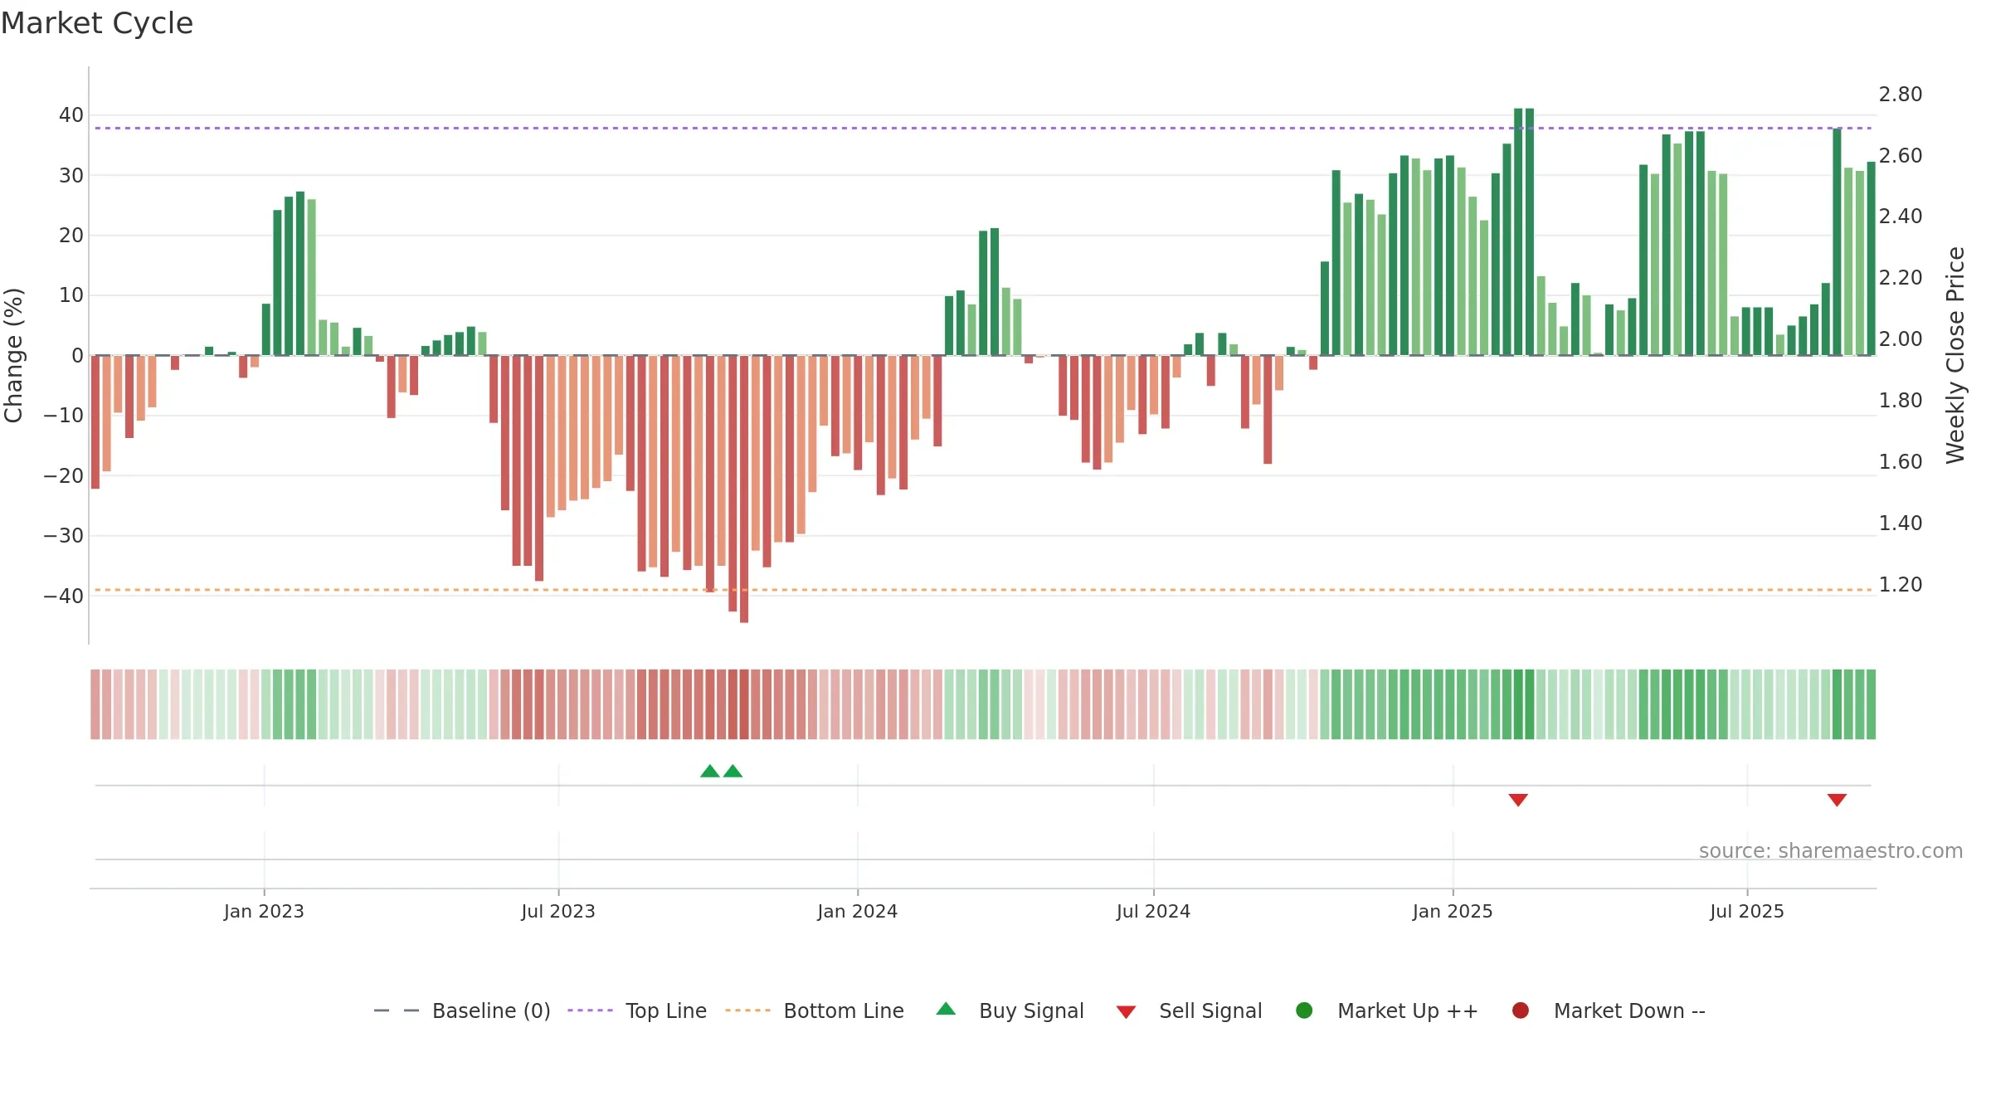
Task: Click the Buy Signal legend label
Action: [x=1031, y=1010]
